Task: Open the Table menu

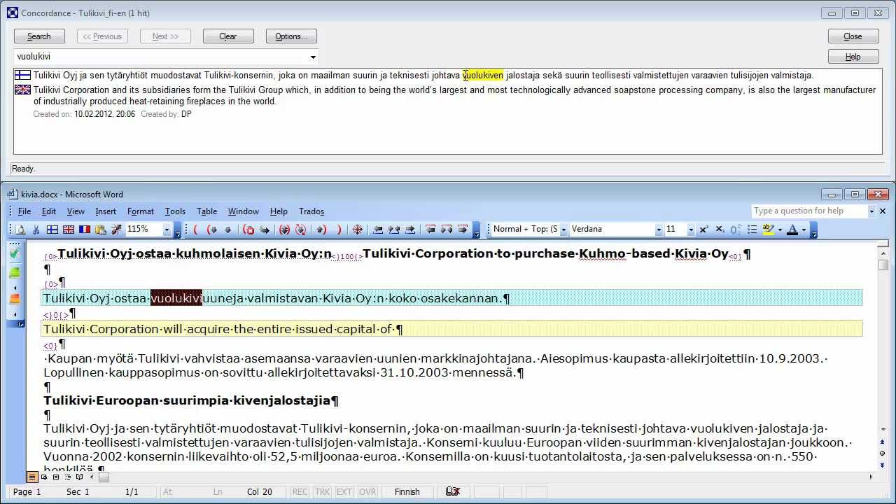Action: pos(206,211)
